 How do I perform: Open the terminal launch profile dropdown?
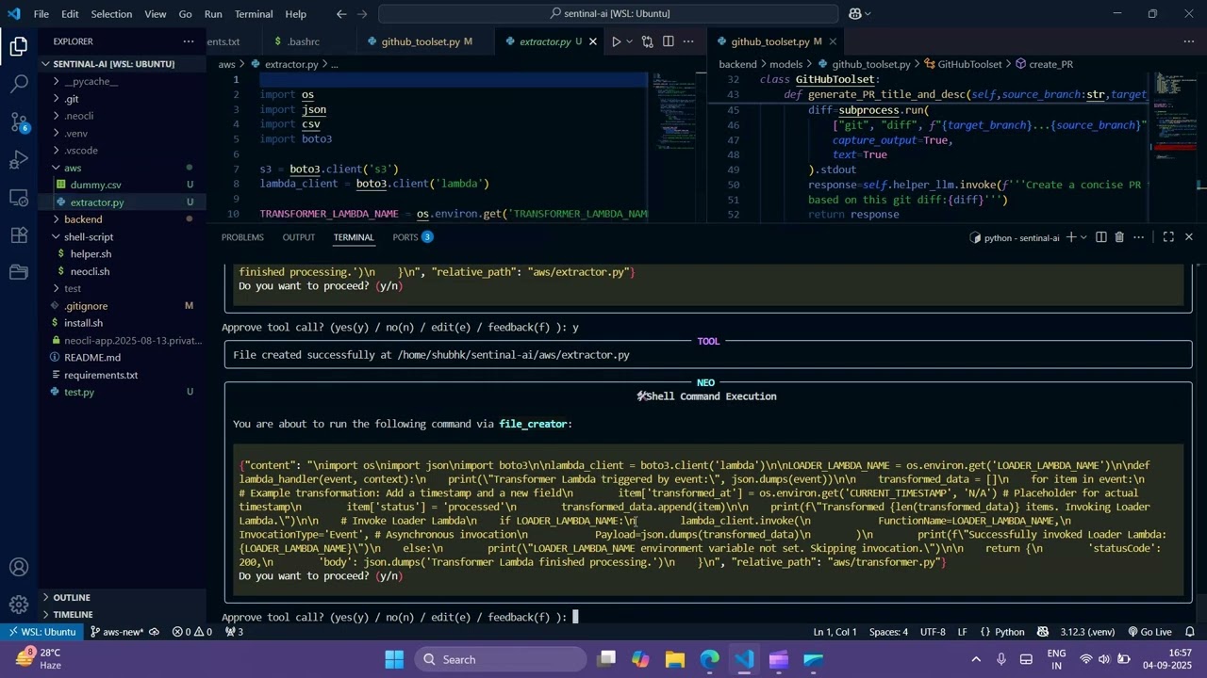click(x=1082, y=237)
